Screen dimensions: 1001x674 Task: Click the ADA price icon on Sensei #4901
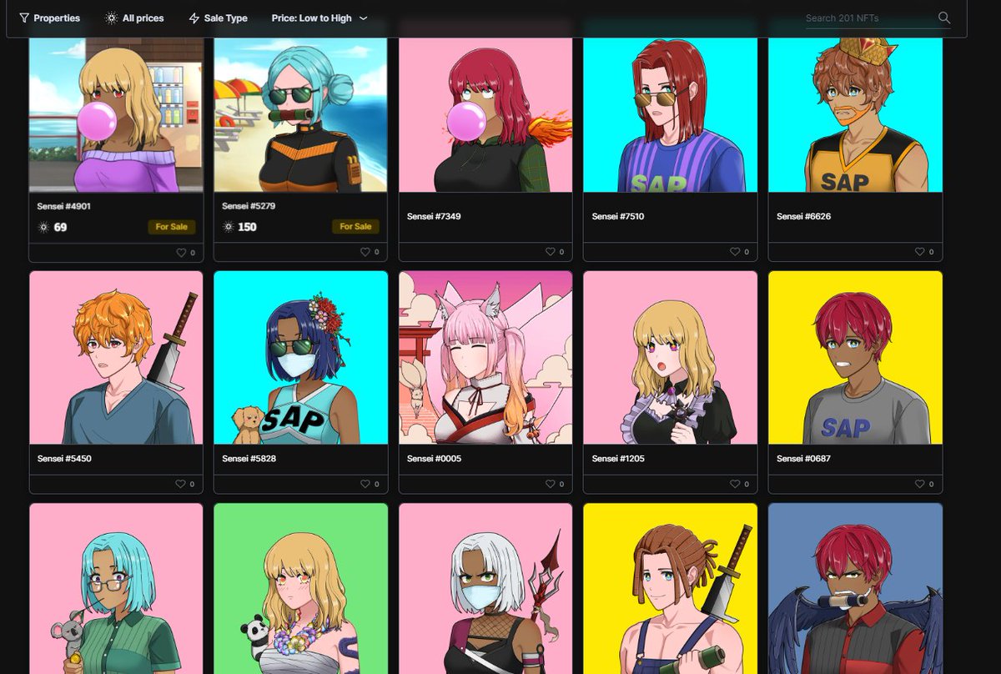tap(43, 227)
